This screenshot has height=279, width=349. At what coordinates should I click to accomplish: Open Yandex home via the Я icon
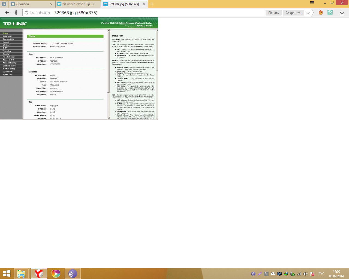pyautogui.click(x=16, y=13)
